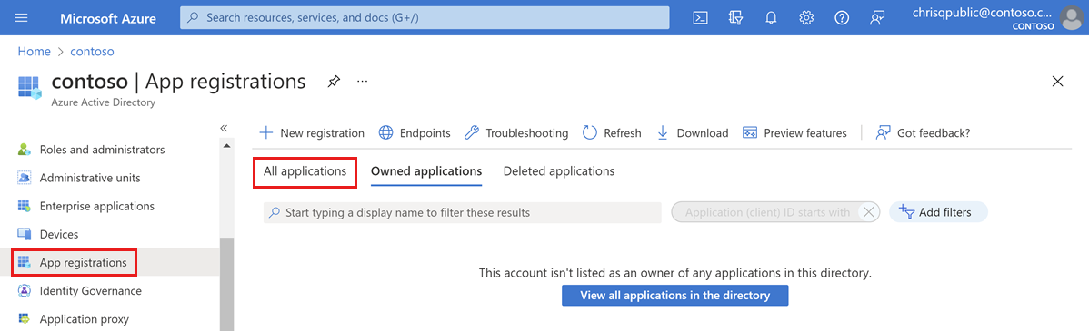Image resolution: width=1089 pixels, height=331 pixels.
Task: Open the more options ellipsis by title
Action: coord(362,82)
